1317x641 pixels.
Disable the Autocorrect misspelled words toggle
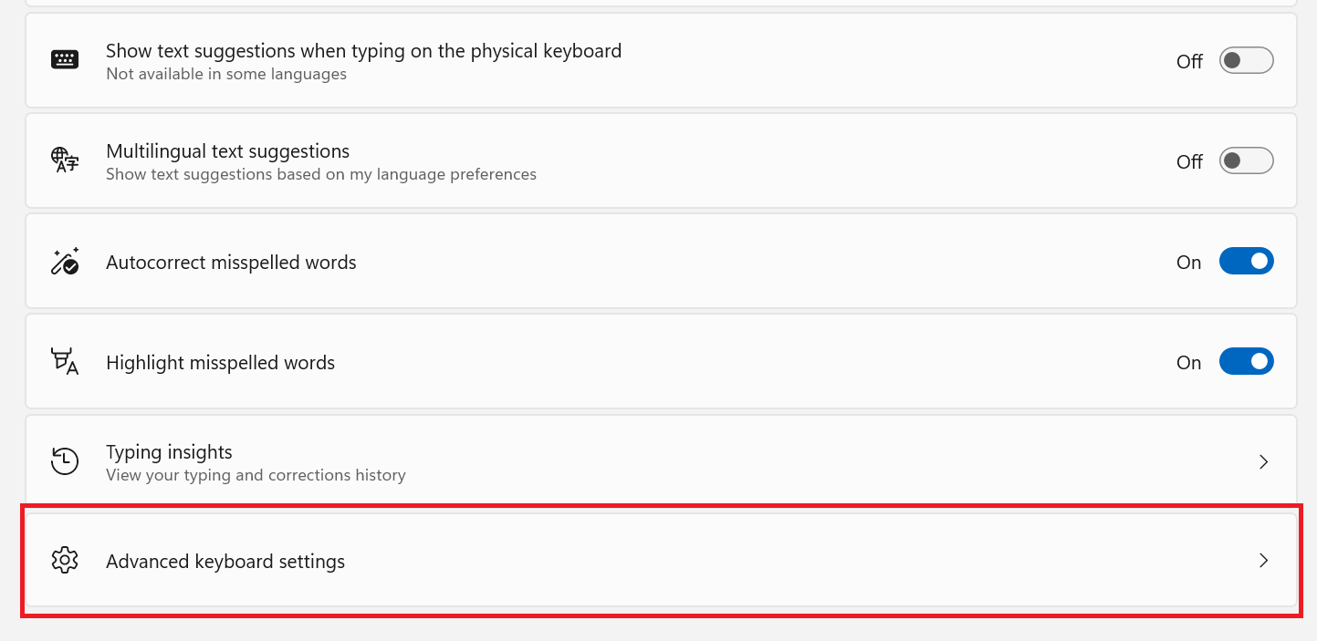coord(1246,262)
